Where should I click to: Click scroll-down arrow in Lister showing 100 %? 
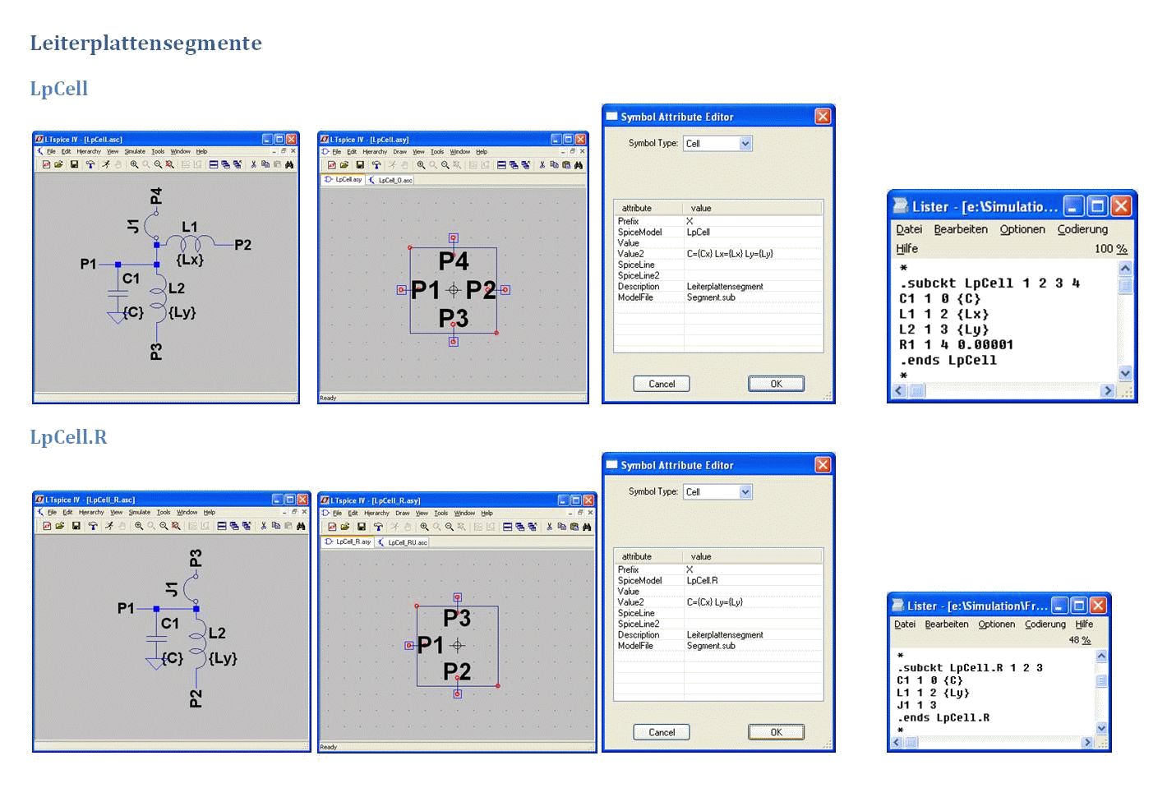tap(1125, 373)
